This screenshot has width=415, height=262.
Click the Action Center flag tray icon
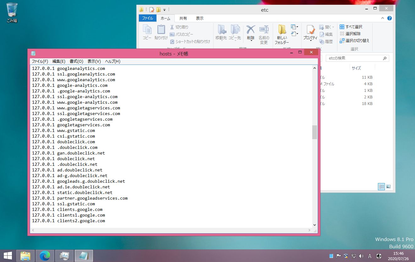pyautogui.click(x=339, y=256)
